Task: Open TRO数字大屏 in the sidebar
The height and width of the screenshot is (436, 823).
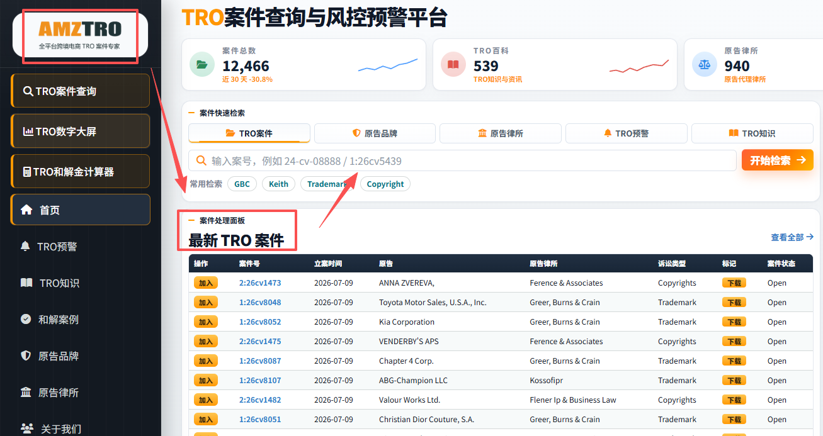Action: pos(81,131)
